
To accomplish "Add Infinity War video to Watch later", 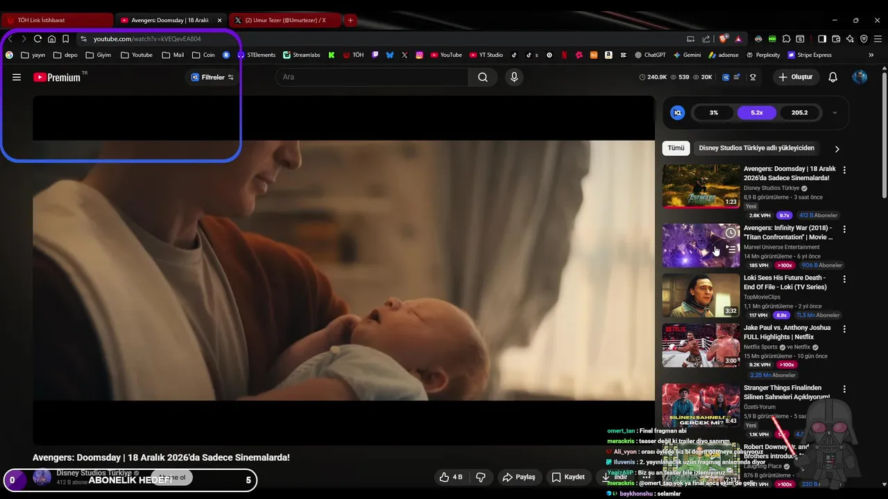I will coord(731,232).
